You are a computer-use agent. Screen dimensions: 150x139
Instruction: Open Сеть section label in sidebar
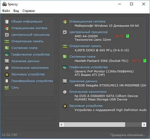point(15,88)
